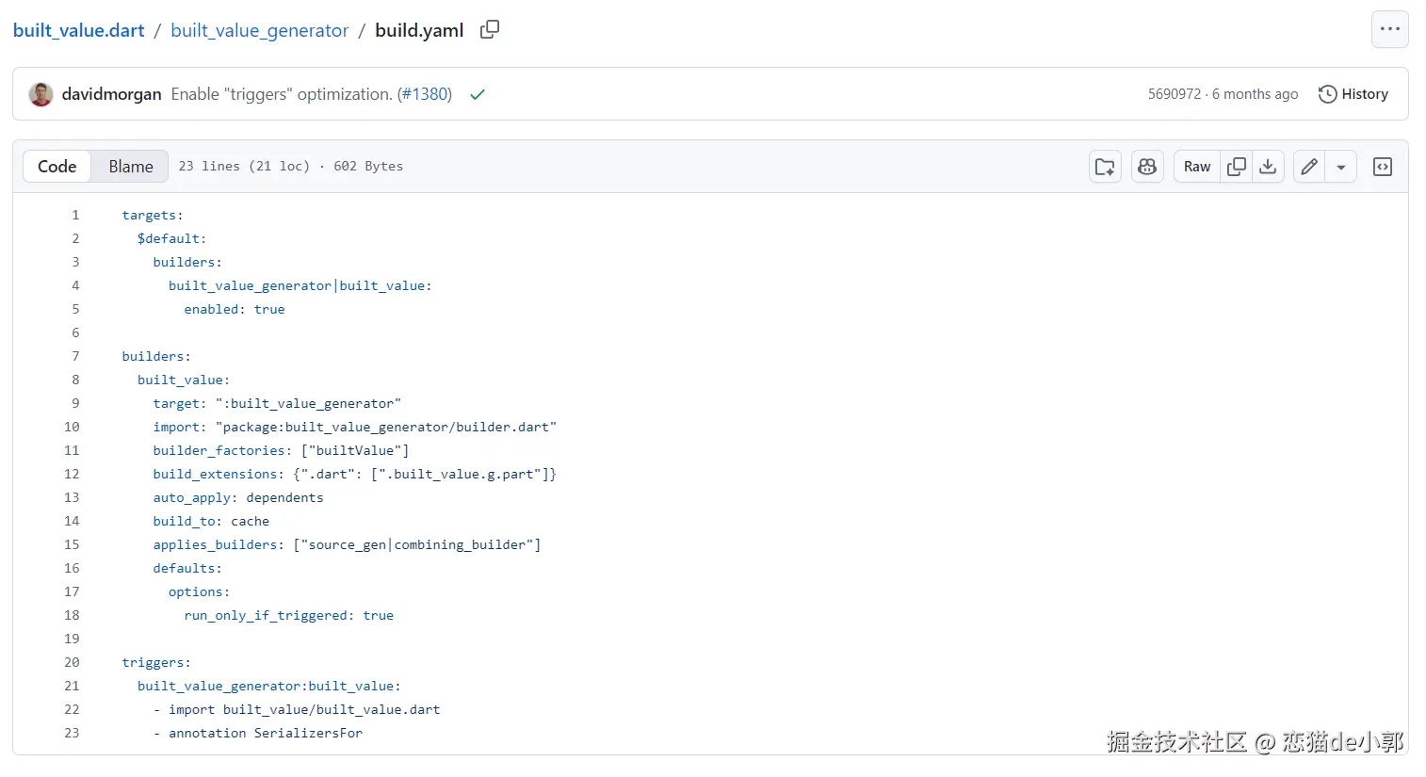Open pull request #1380 link

click(424, 94)
